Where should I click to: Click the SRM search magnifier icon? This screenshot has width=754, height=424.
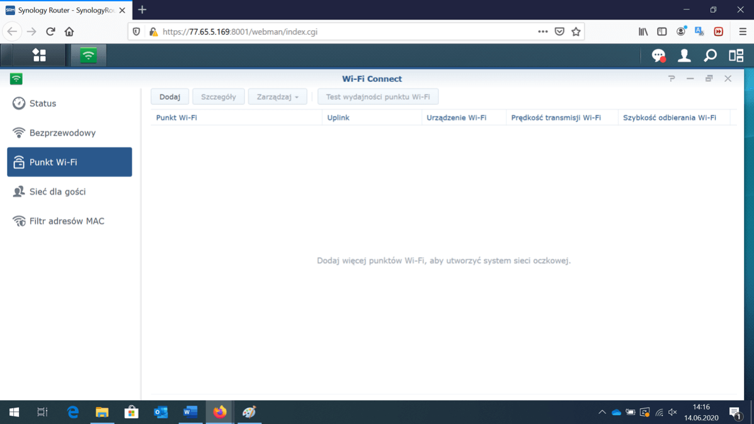coord(710,56)
